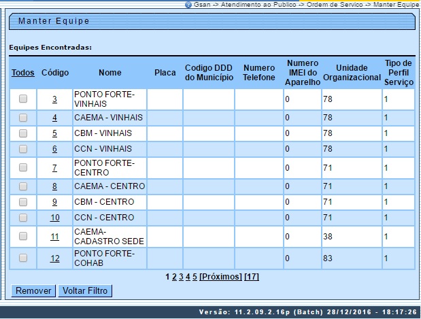This screenshot has width=421, height=319.
Task: Open team code 11 link
Action: point(55,237)
